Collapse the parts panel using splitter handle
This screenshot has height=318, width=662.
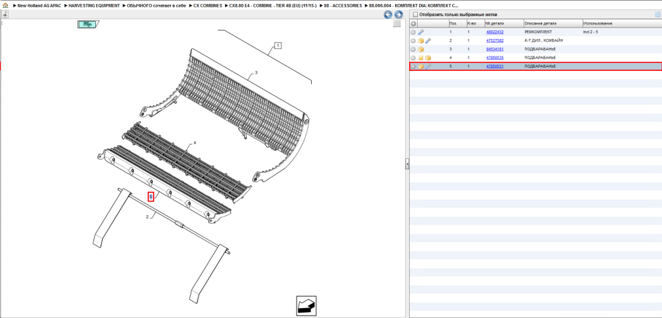point(407,164)
